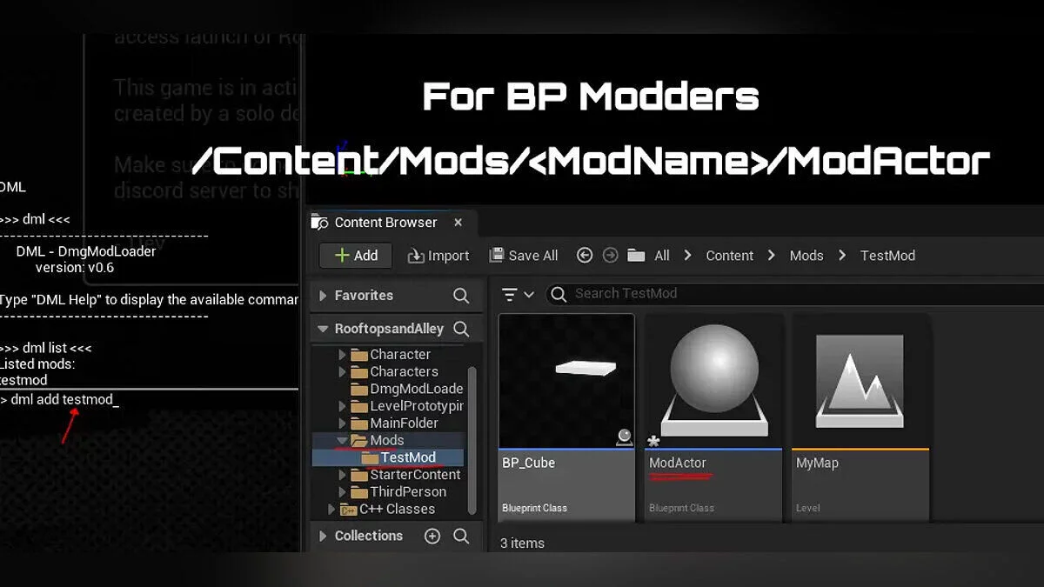This screenshot has width=1044, height=587.
Task: Click the Import button
Action: coord(438,255)
